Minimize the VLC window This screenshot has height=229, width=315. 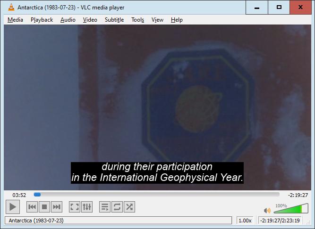click(x=257, y=8)
